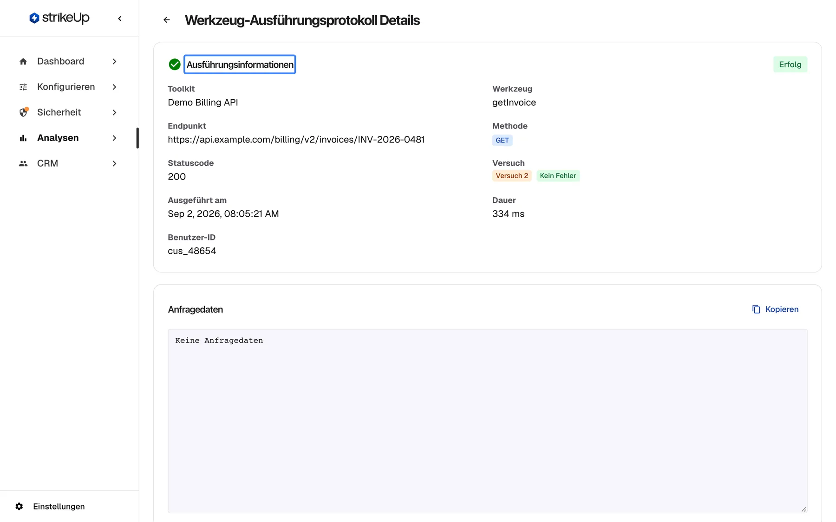Image resolution: width=836 pixels, height=522 pixels.
Task: Click the Demo Billing API value
Action: [x=203, y=103]
